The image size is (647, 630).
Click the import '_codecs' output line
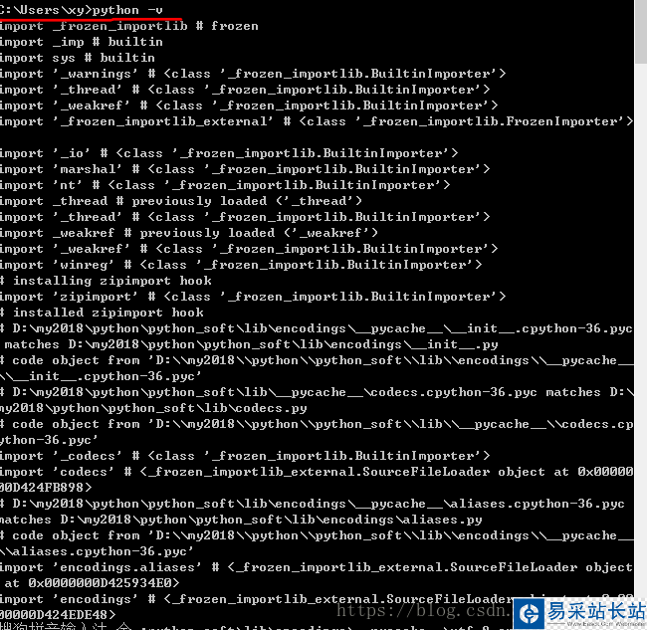245,456
